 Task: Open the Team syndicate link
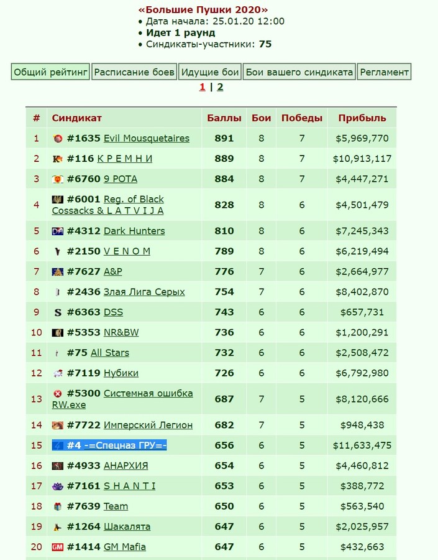pos(116,506)
